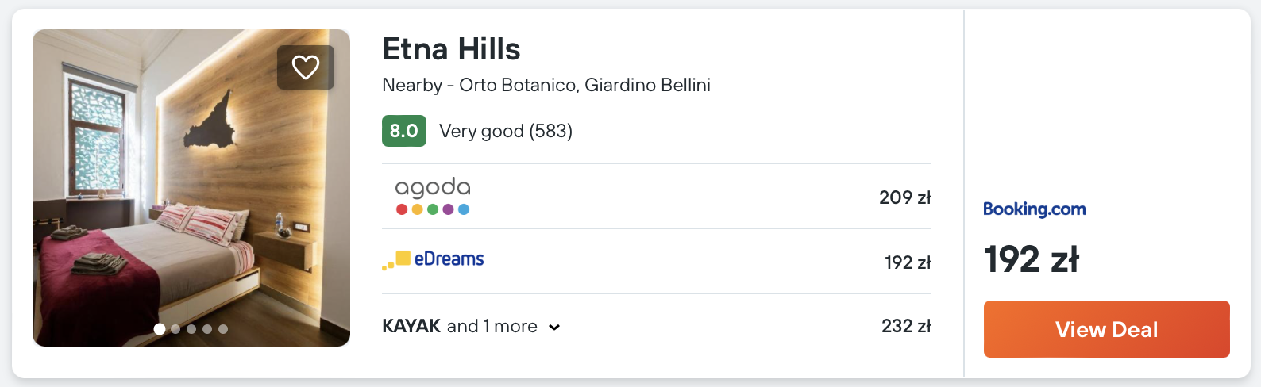Open the Etna Hills hotel title
This screenshot has width=1261, height=387.
[451, 49]
